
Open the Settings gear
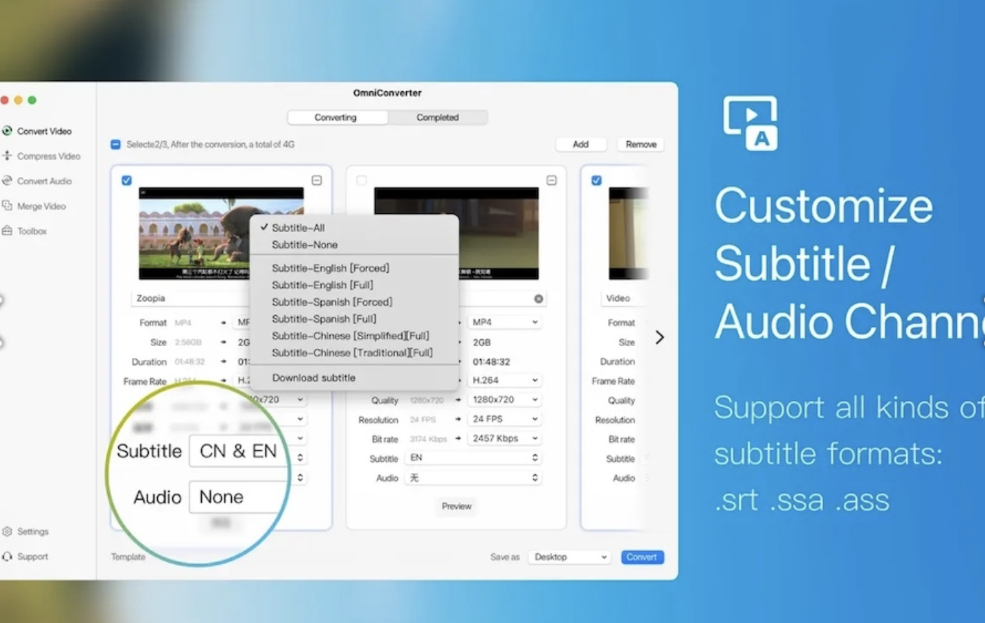point(32,531)
